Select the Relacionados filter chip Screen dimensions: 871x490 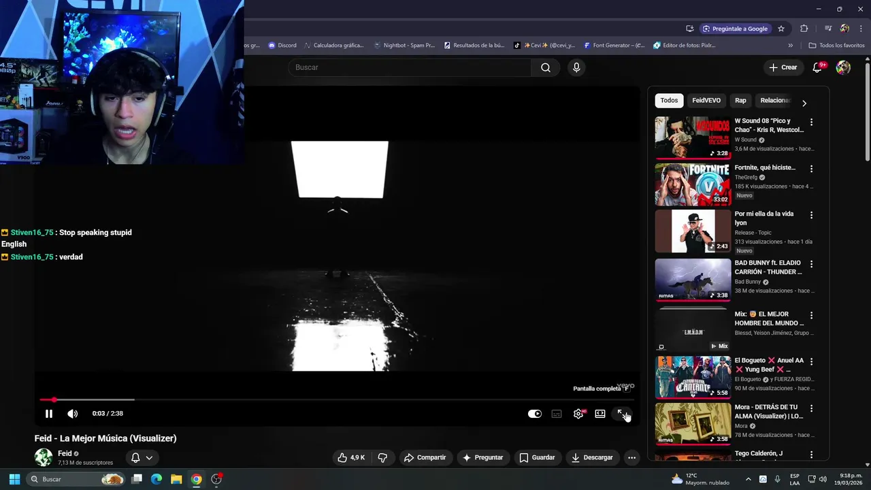pyautogui.click(x=774, y=100)
